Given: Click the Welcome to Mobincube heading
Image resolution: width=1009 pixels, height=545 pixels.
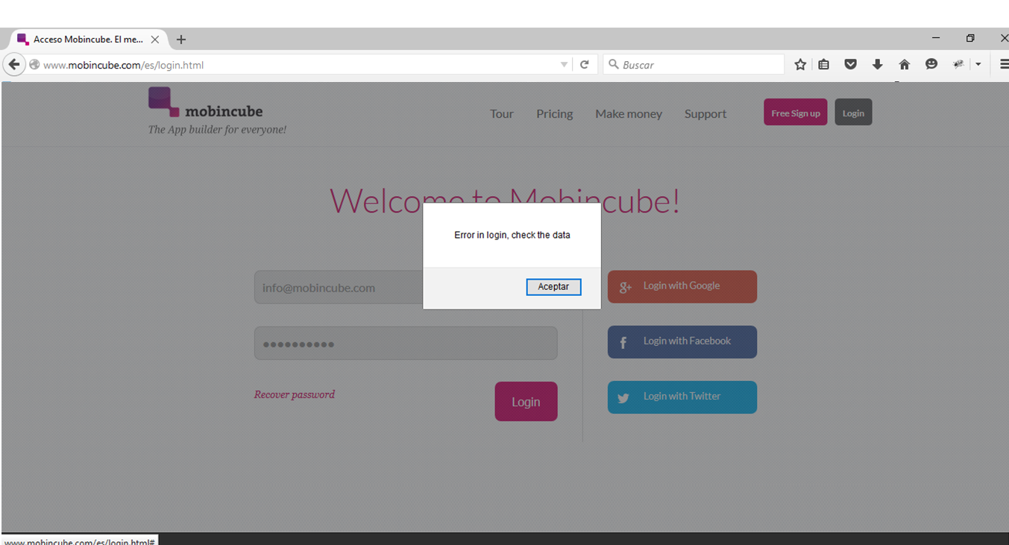Looking at the screenshot, I should pos(505,201).
